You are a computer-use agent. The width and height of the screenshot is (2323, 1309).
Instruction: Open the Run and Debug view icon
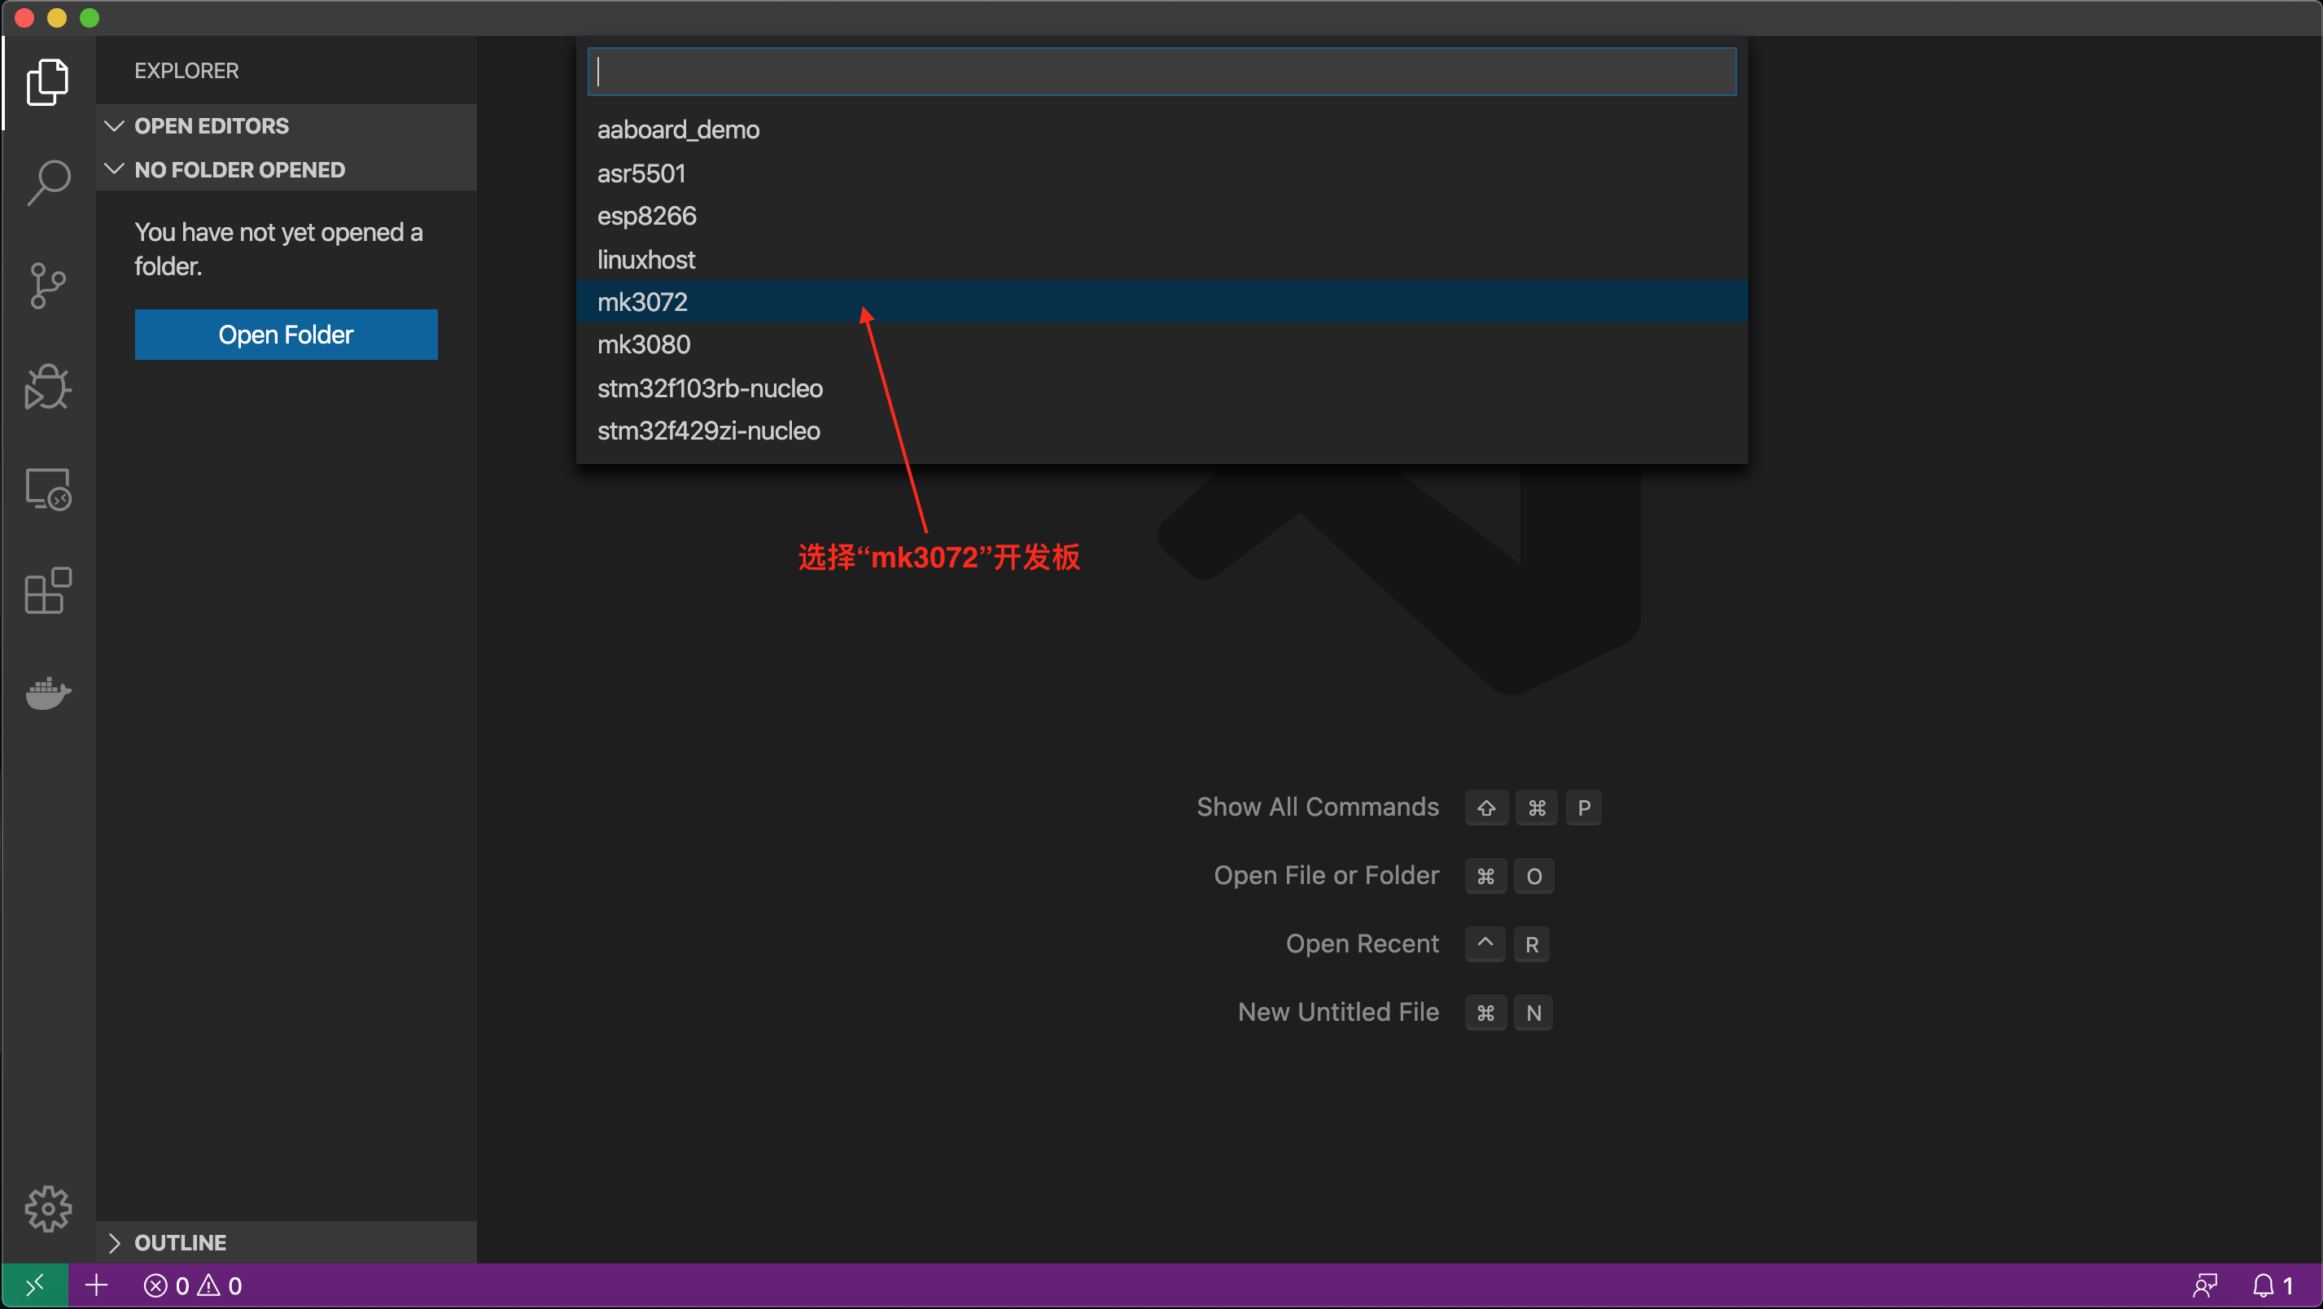pyautogui.click(x=48, y=387)
